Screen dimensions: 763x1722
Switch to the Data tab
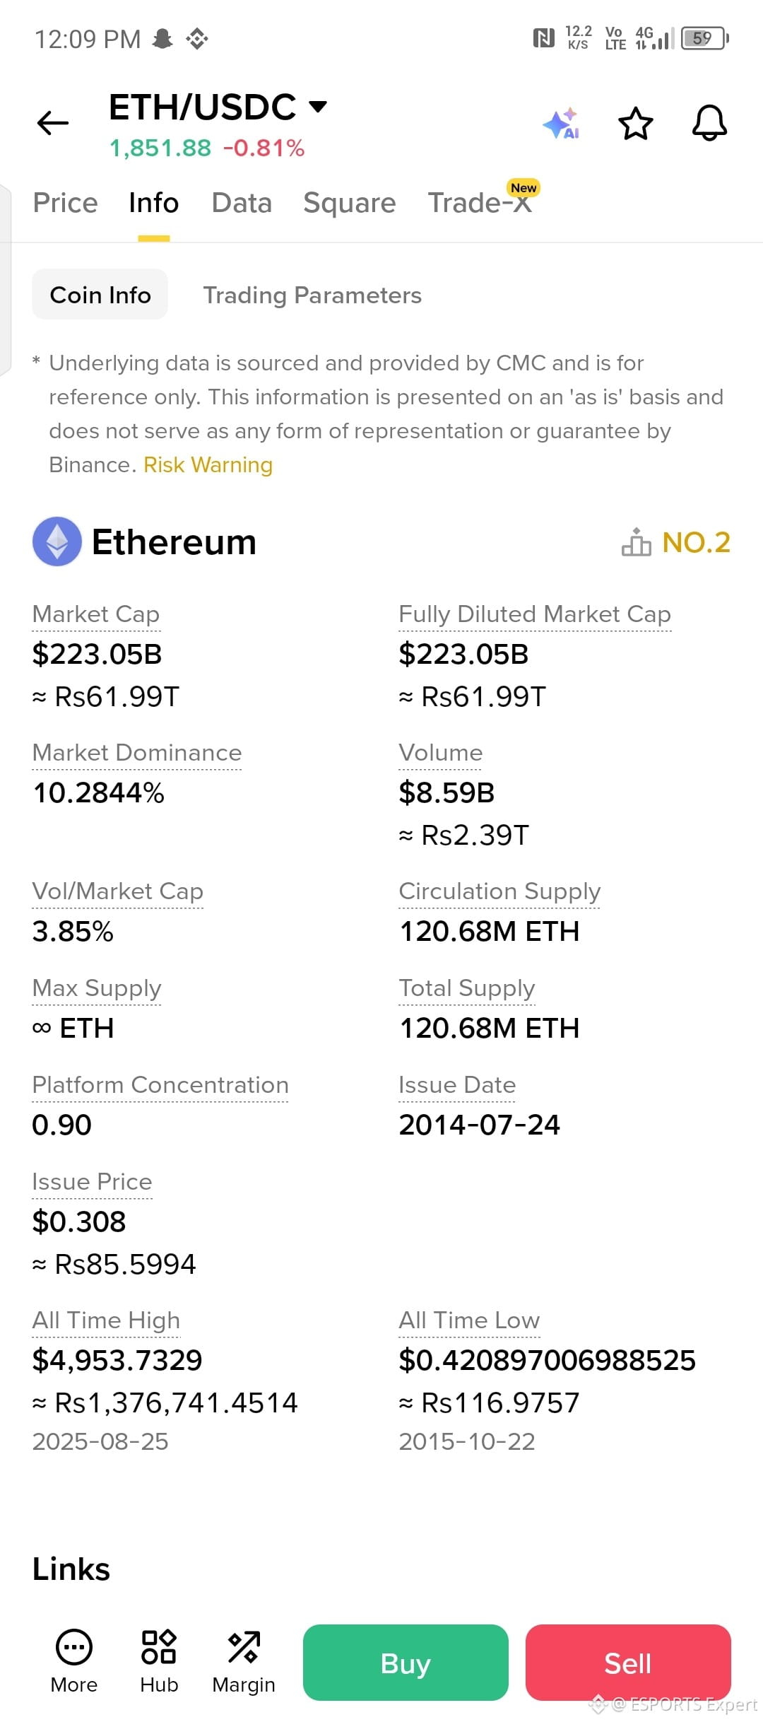tap(242, 203)
